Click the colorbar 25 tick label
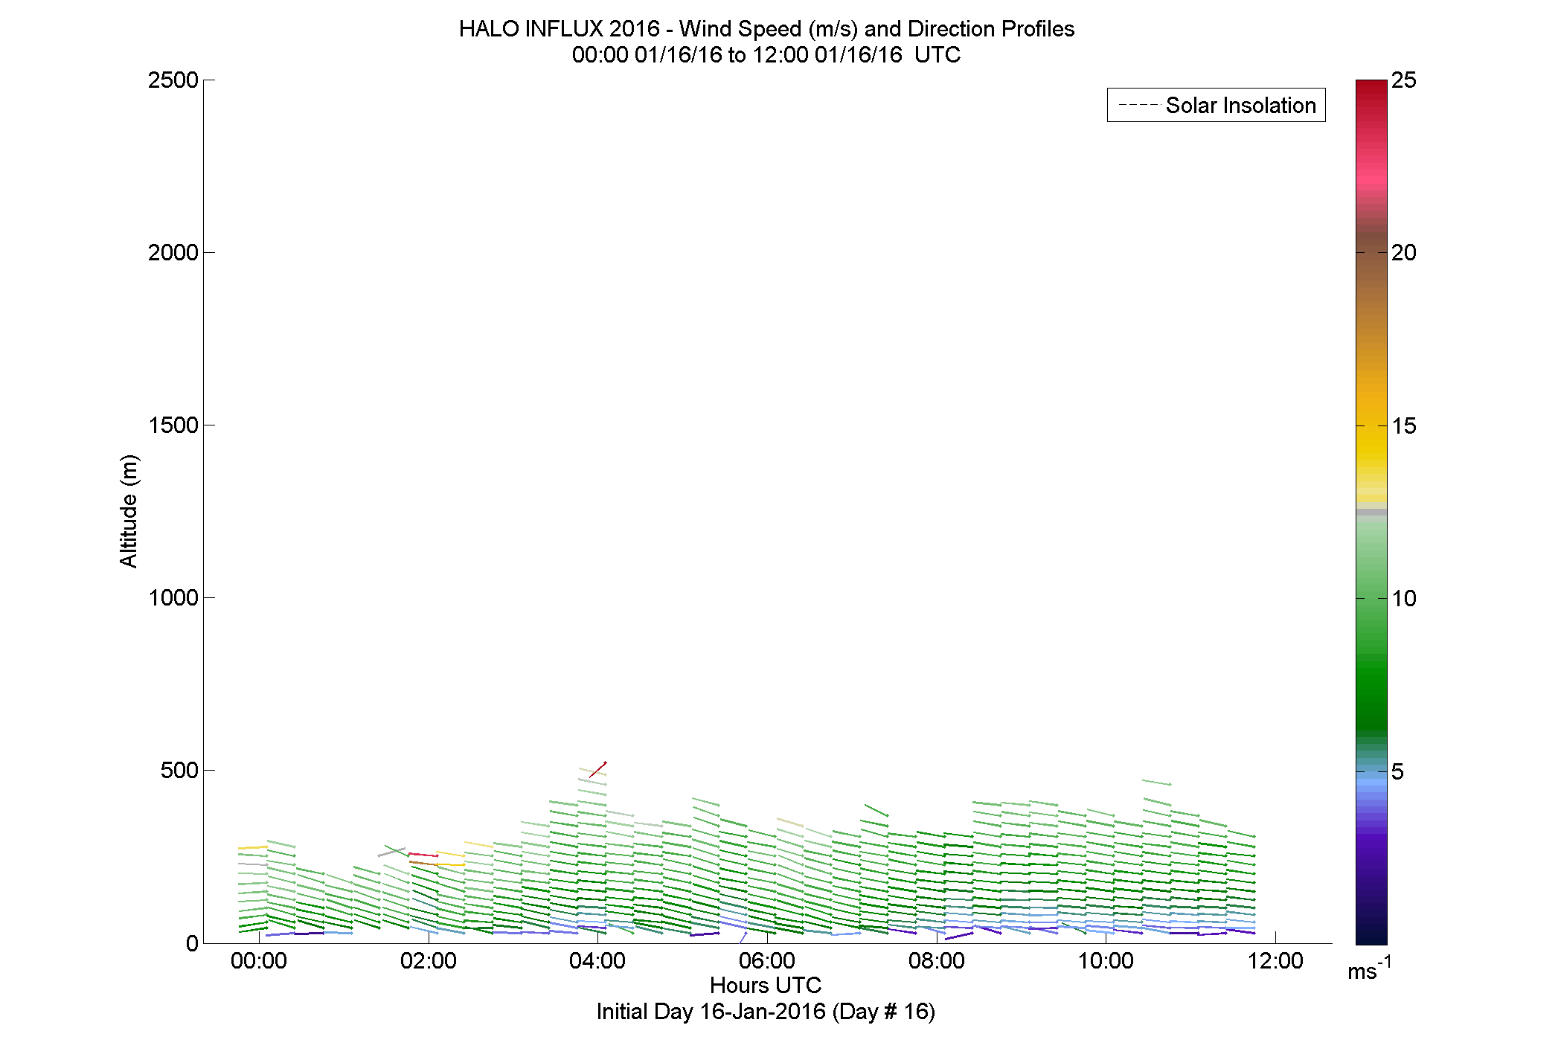The image size is (1561, 1060). point(1404,80)
